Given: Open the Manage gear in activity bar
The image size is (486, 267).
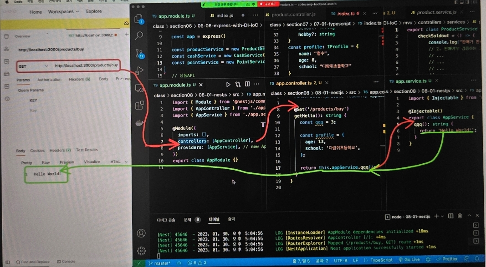Looking at the screenshot, I should 141,250.
